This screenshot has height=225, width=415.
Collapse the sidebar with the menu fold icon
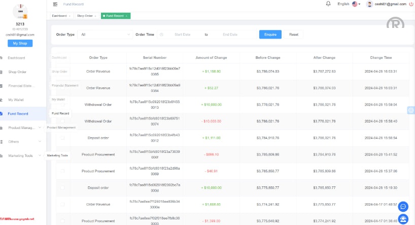click(55, 4)
